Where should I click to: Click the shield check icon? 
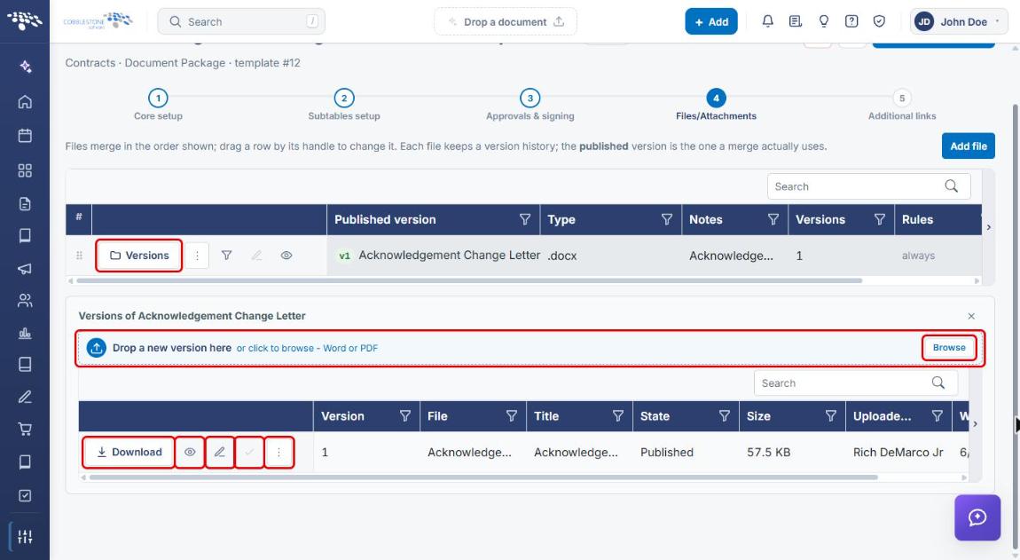pos(879,21)
